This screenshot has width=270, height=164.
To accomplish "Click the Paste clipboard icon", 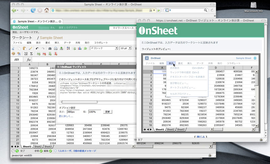I will point(24,48).
